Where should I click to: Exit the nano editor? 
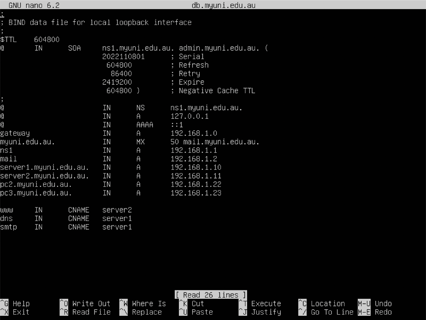(15, 312)
